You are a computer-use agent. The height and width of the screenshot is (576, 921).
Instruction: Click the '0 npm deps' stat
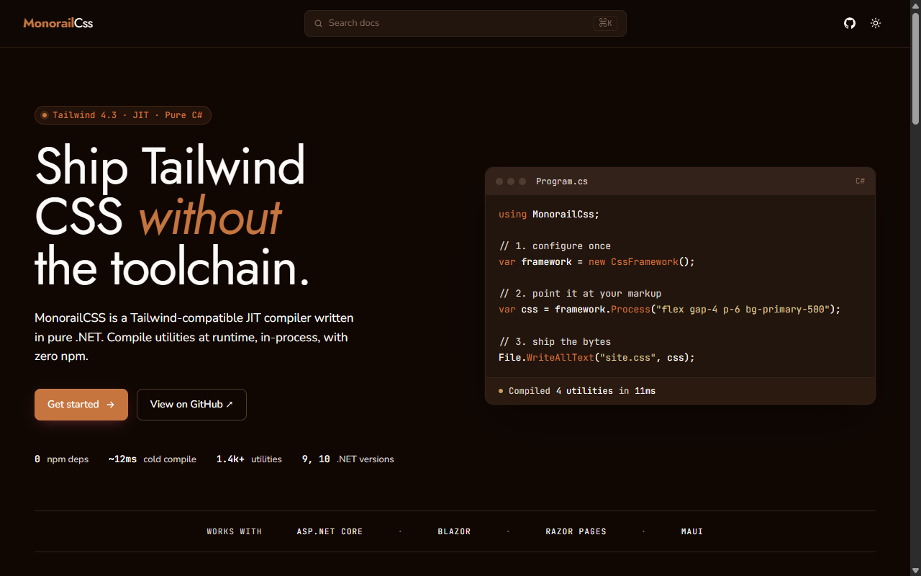click(x=62, y=459)
